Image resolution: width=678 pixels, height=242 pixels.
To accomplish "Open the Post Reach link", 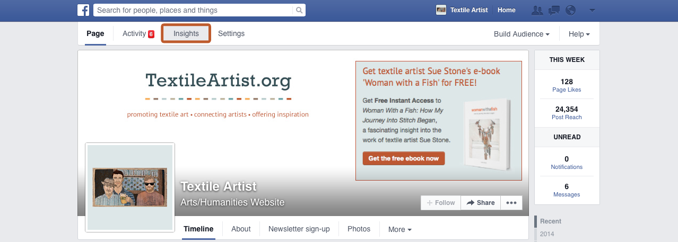I will (567, 117).
